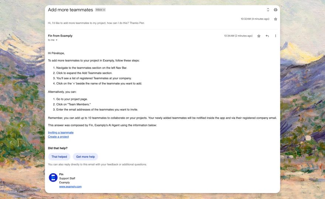
Task: Print the entire email conversation
Action: [276, 10]
